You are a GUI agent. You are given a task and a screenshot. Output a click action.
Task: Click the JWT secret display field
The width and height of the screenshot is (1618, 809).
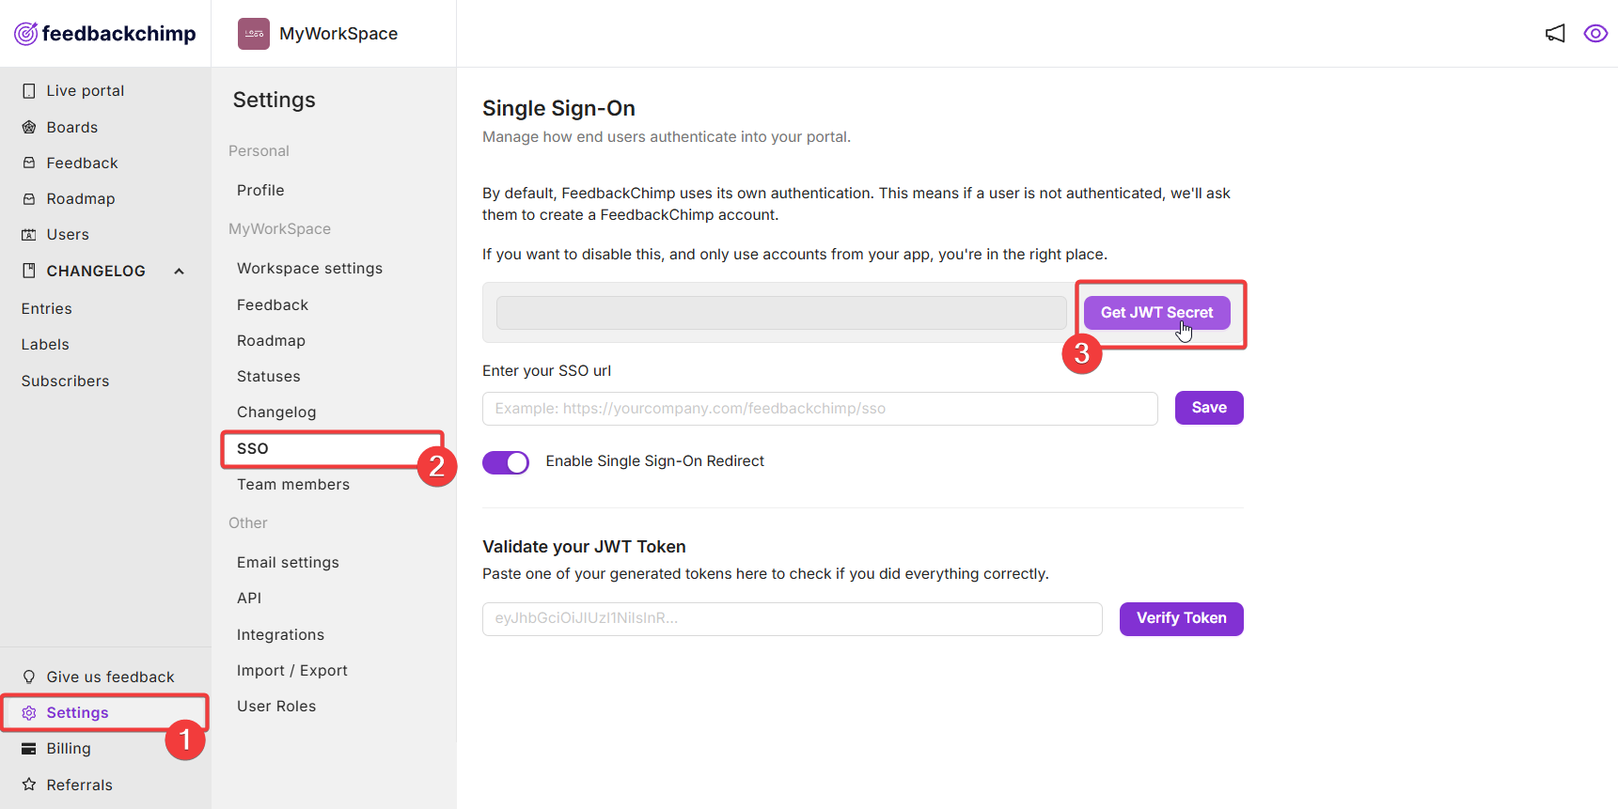coord(781,313)
